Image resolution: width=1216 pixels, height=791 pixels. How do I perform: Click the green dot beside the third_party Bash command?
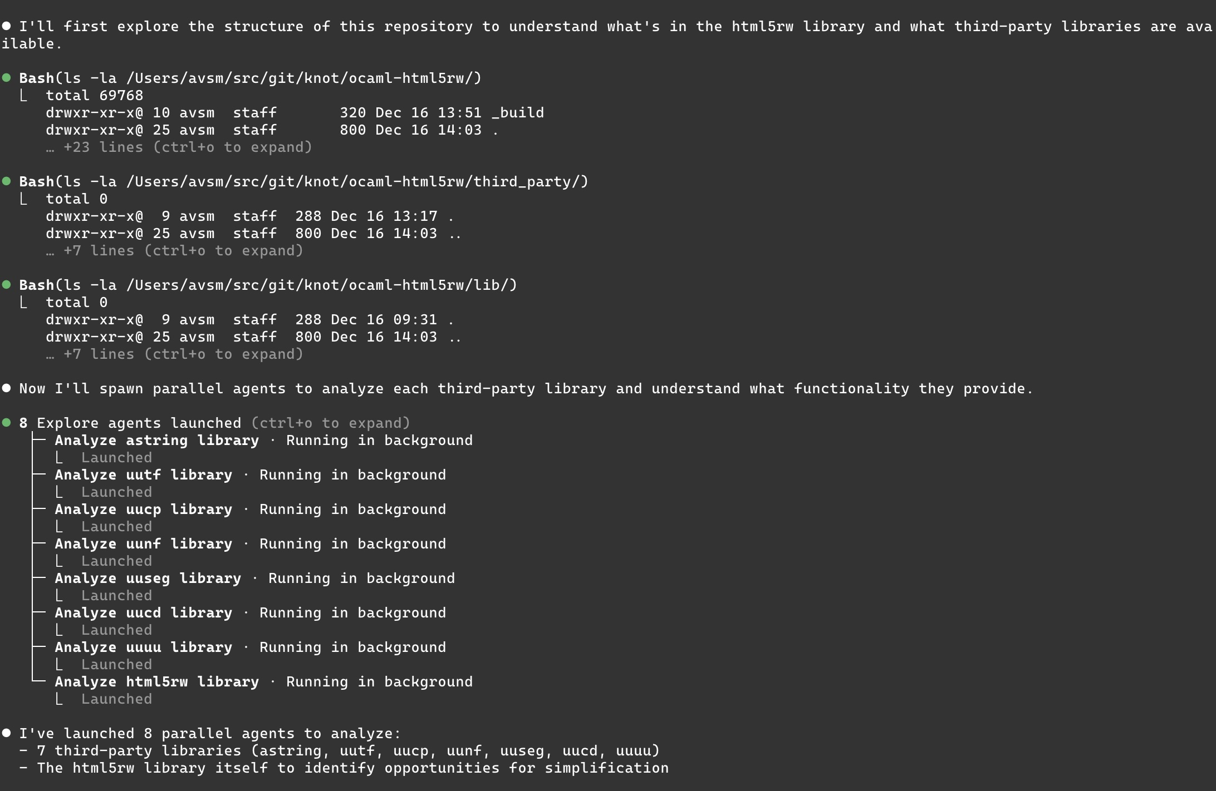7,181
